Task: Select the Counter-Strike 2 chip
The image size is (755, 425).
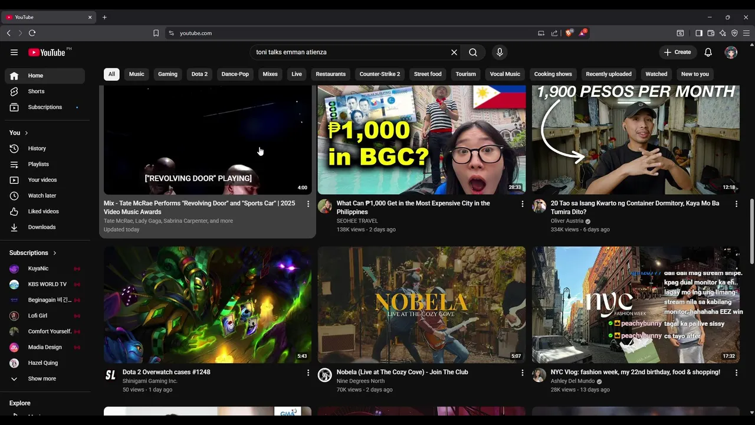Action: click(380, 74)
